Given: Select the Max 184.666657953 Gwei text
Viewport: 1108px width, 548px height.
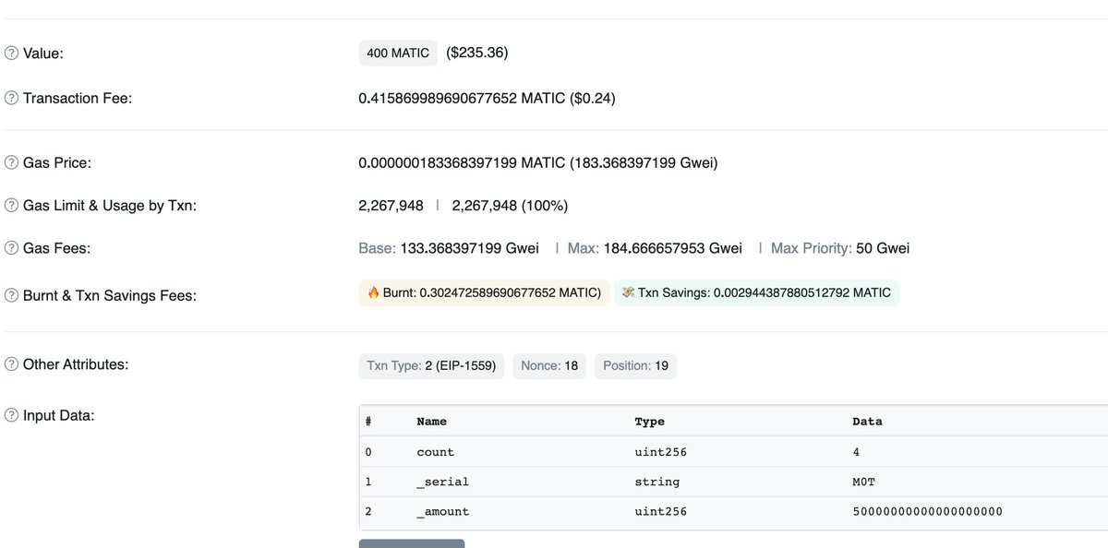Looking at the screenshot, I should coord(656,248).
